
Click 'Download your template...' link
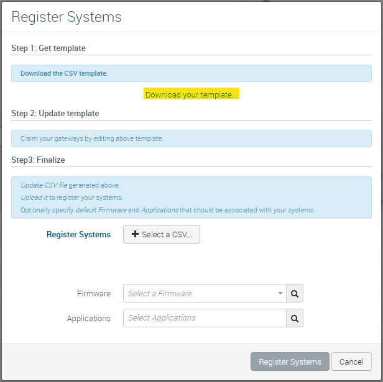[x=191, y=94]
